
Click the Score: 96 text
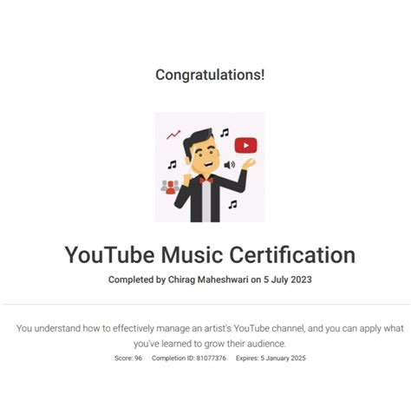pos(128,359)
